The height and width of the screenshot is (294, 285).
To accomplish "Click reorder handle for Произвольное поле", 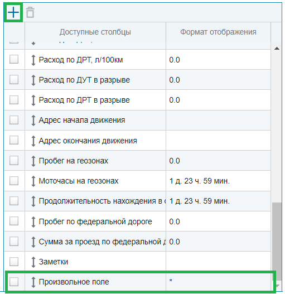I will (x=33, y=282).
